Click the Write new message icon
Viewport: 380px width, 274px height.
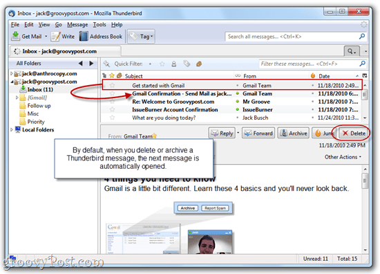[x=55, y=37]
